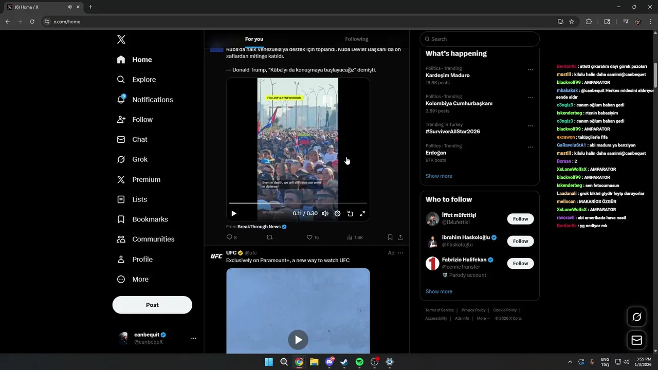
Task: Open Premium from the sidebar
Action: pyautogui.click(x=138, y=179)
